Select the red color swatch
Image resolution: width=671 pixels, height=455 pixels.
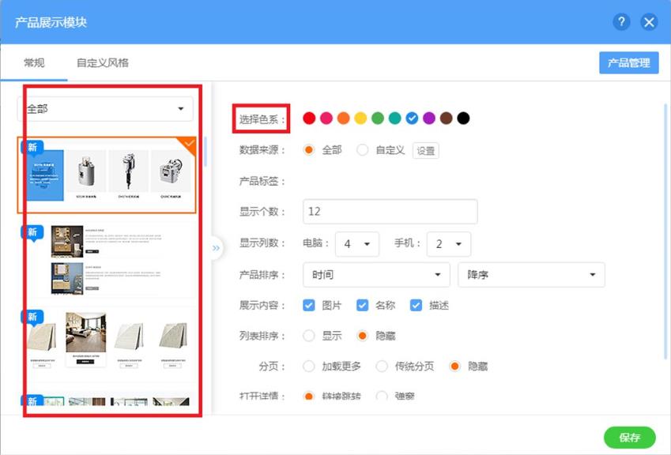[308, 117]
